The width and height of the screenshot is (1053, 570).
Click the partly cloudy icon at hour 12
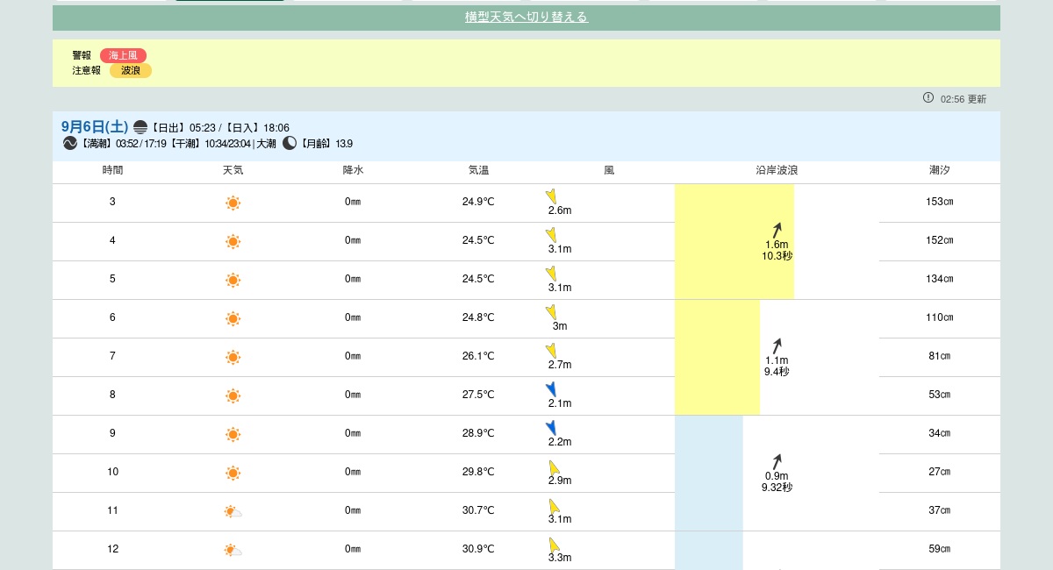233,550
